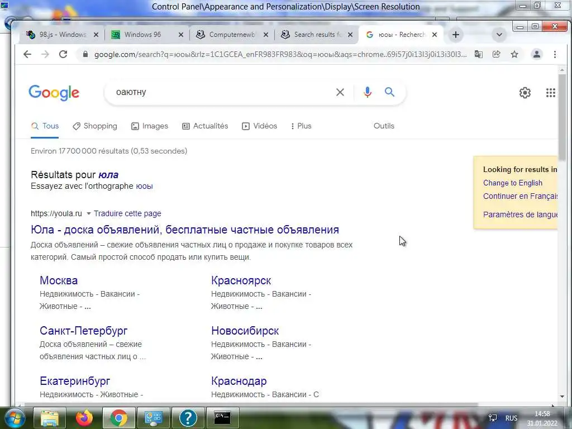Bookmark page with the star icon
This screenshot has height=429, width=572.
point(514,54)
